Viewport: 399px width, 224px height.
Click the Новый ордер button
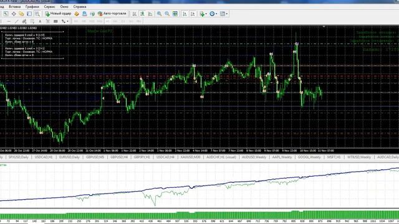point(58,14)
